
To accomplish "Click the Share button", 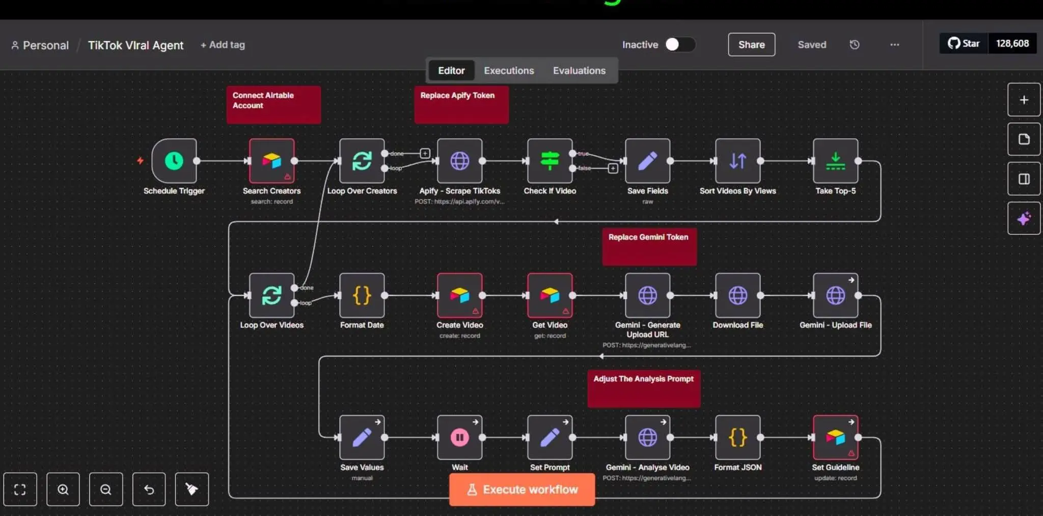I will coord(751,45).
